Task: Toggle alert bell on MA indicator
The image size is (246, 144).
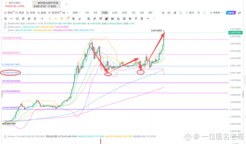Action: pos(9,30)
